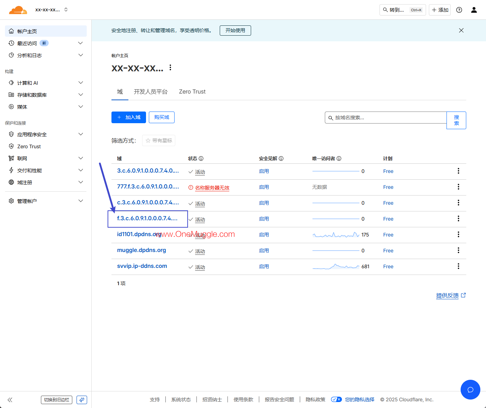
Task: Click the Get Started banner button
Action: (235, 30)
